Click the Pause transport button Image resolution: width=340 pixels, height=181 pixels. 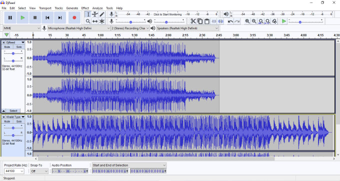point(10,18)
